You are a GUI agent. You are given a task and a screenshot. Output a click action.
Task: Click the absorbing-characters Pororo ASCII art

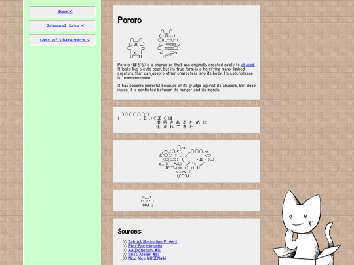[x=186, y=162]
